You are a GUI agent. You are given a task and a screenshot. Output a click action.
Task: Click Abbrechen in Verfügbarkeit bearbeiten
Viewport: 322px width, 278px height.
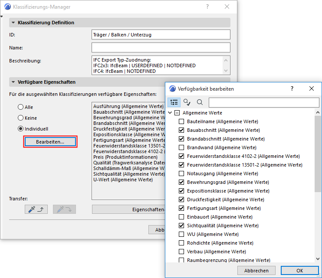coord(256,270)
